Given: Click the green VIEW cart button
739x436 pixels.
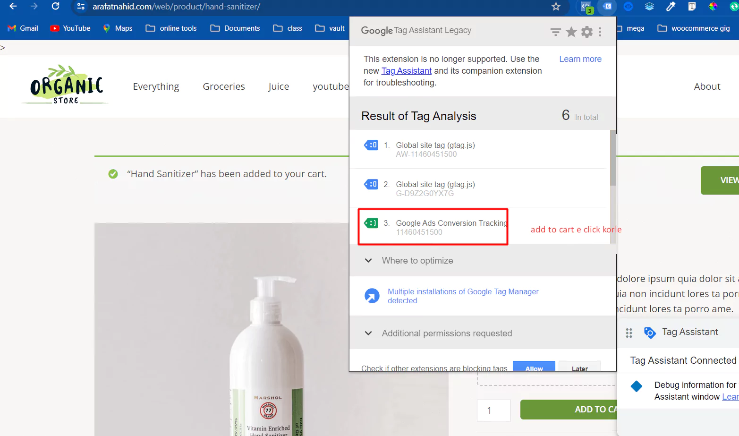Looking at the screenshot, I should tap(720, 180).
